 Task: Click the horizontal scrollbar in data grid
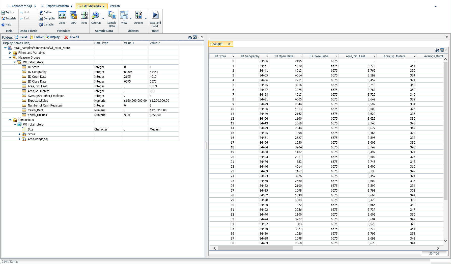pos(255,248)
